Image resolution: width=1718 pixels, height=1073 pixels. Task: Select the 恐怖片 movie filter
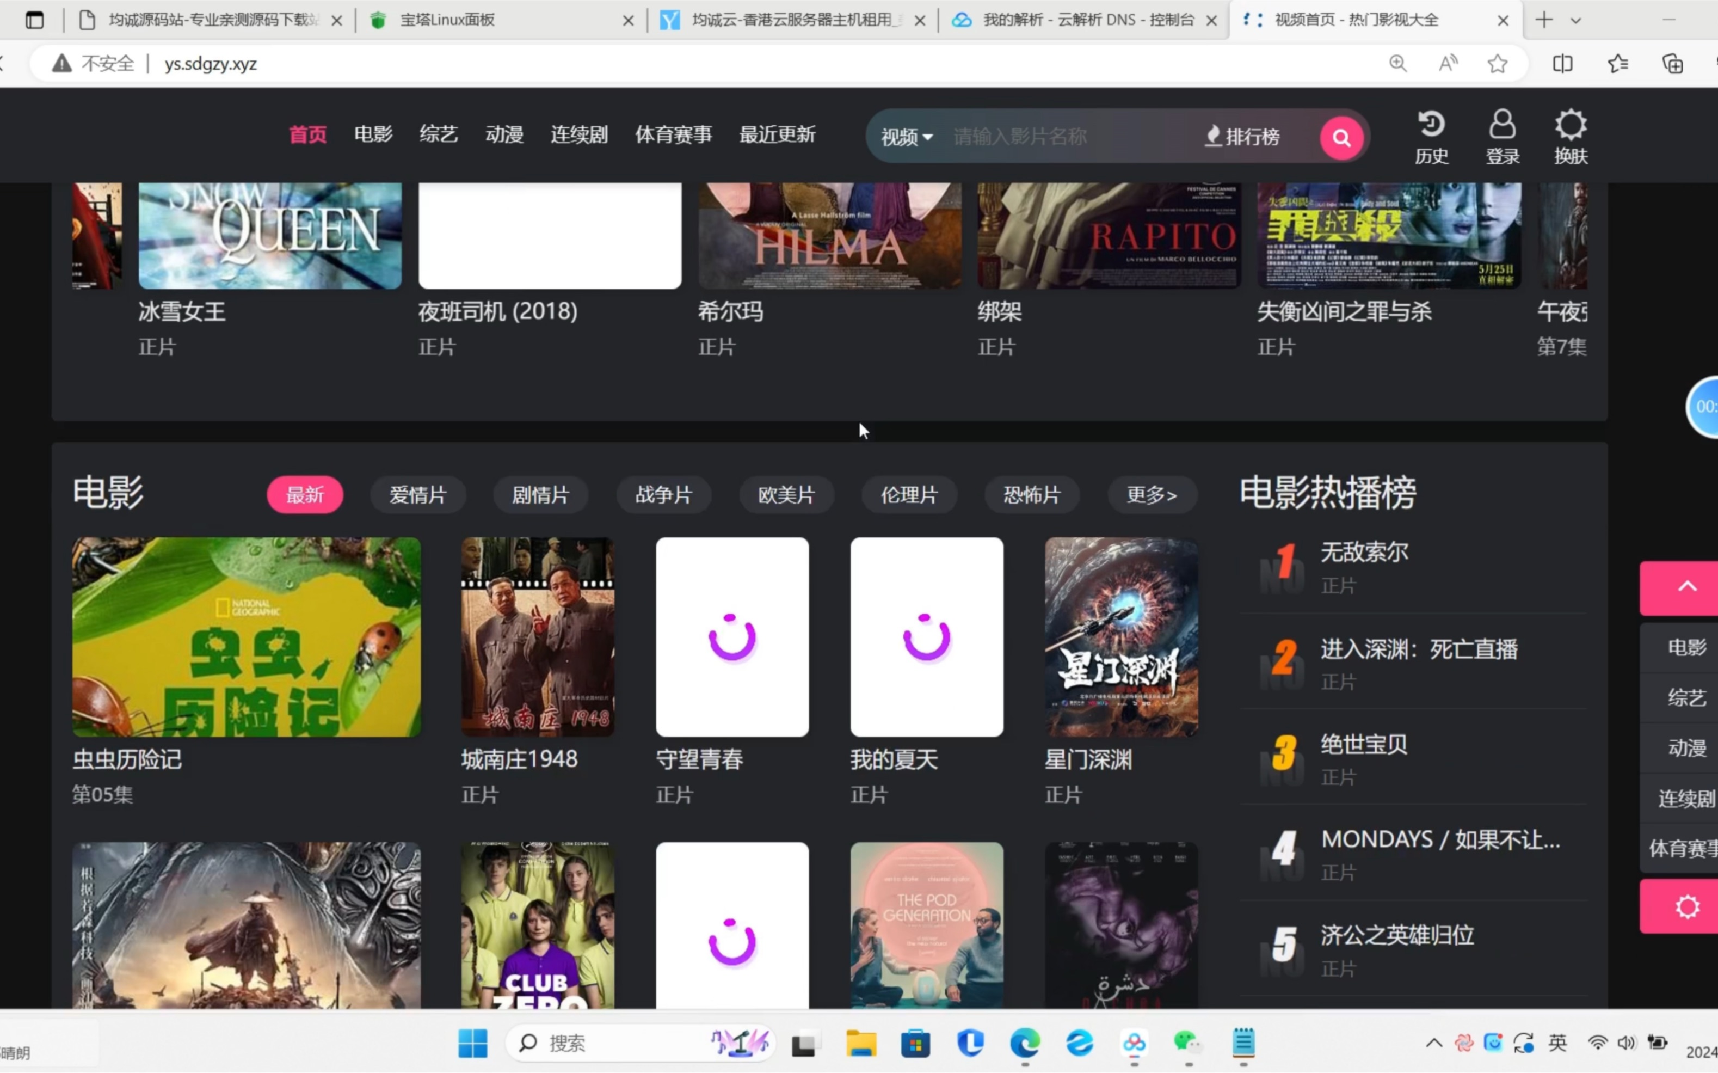1032,495
